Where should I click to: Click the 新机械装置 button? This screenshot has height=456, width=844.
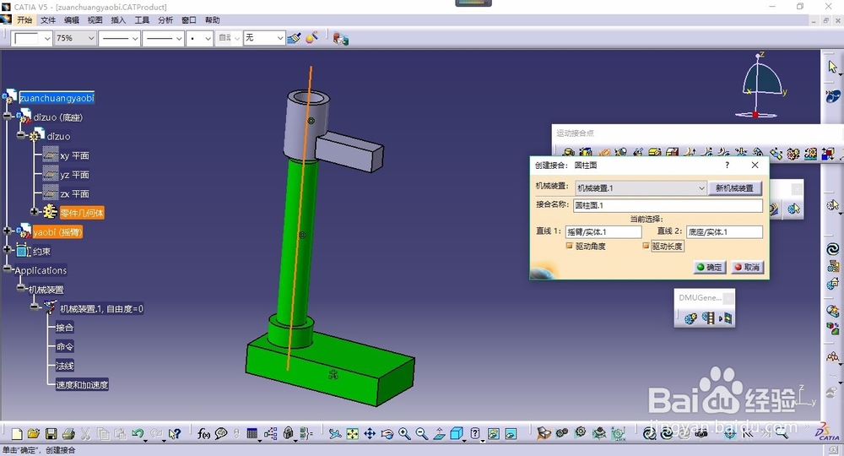point(735,188)
